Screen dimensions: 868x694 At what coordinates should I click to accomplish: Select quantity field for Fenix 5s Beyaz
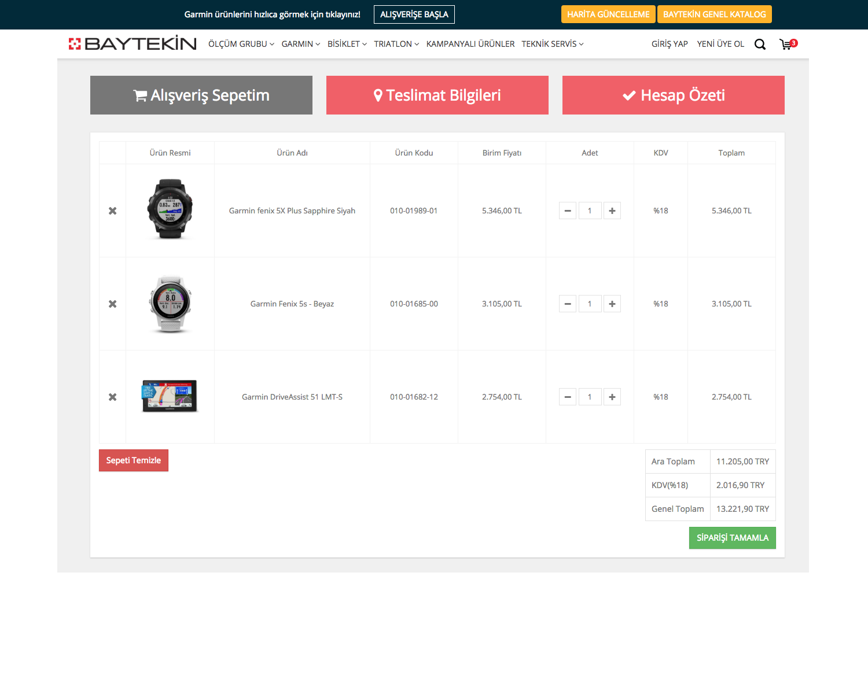tap(590, 304)
